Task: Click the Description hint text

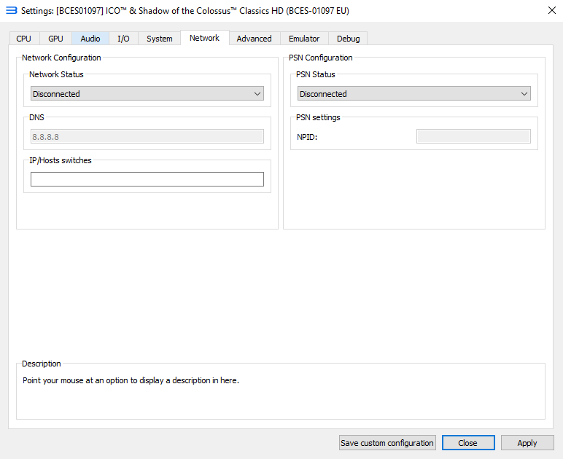Action: click(x=131, y=380)
